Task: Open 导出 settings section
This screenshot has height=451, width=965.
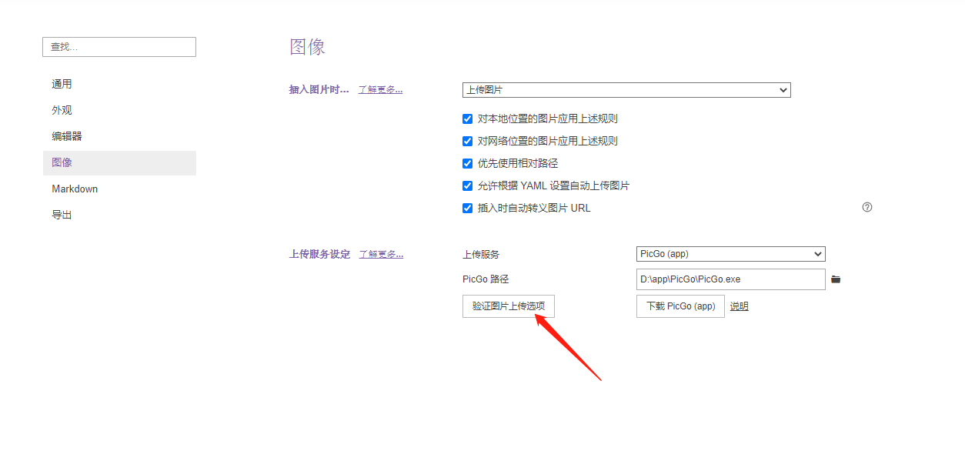Action: 119,215
